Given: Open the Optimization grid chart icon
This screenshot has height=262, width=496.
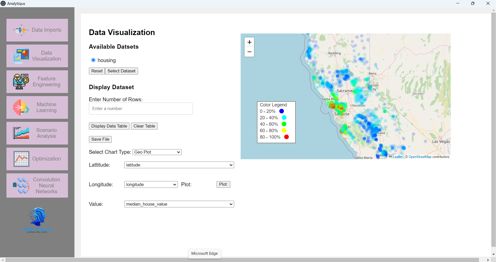Looking at the screenshot, I should pyautogui.click(x=21, y=159).
